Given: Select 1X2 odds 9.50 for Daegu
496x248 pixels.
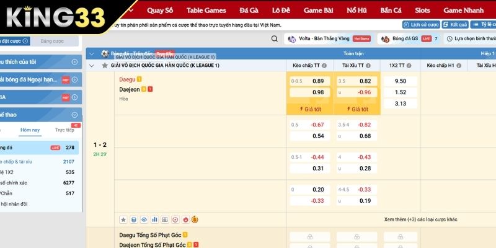Looking at the screenshot, I should pyautogui.click(x=401, y=81).
